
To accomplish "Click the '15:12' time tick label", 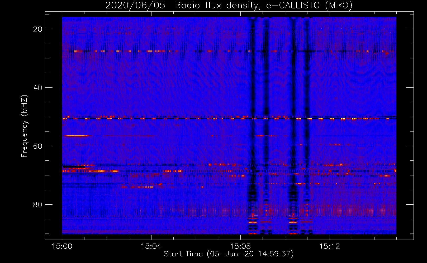I will click(x=330, y=246).
